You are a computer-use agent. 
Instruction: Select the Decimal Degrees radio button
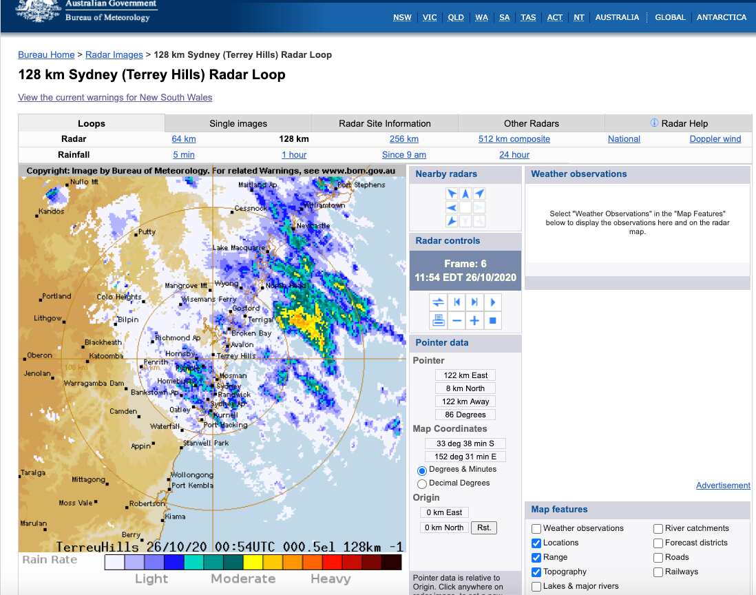coord(422,483)
